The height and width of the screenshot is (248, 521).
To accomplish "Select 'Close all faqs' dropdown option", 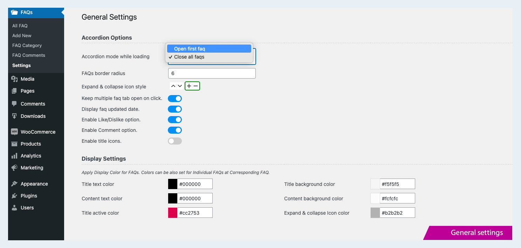I will (209, 57).
